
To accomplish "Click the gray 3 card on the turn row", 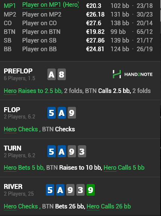I will (82, 151).
